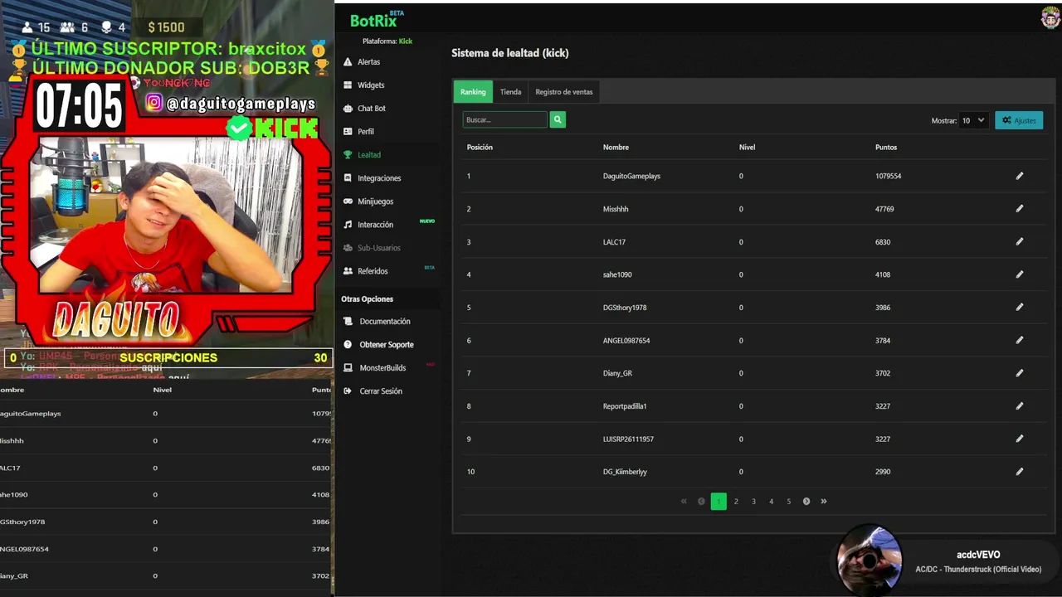This screenshot has width=1062, height=597.
Task: Edit points for ANGEL0987654 row
Action: [1020, 340]
